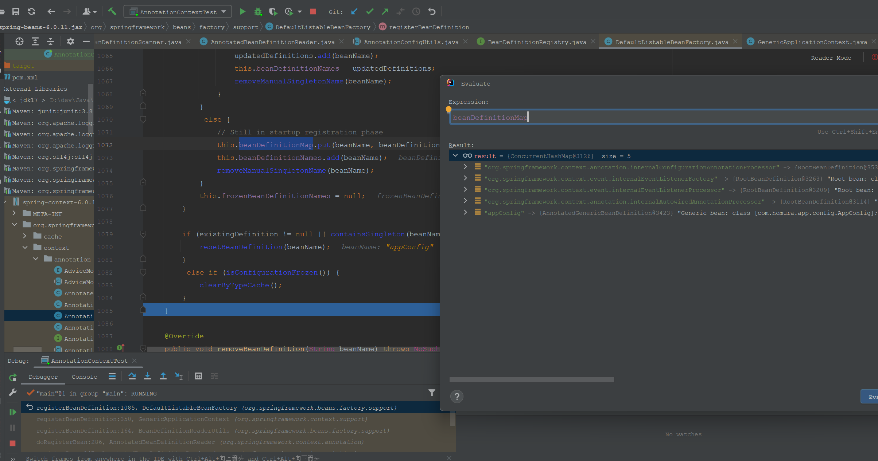Screen dimensions: 878x461
Task: Click the Step Out debugger icon
Action: point(163,376)
